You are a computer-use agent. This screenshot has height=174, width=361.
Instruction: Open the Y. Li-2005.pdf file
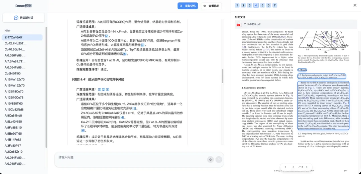pos(296,24)
